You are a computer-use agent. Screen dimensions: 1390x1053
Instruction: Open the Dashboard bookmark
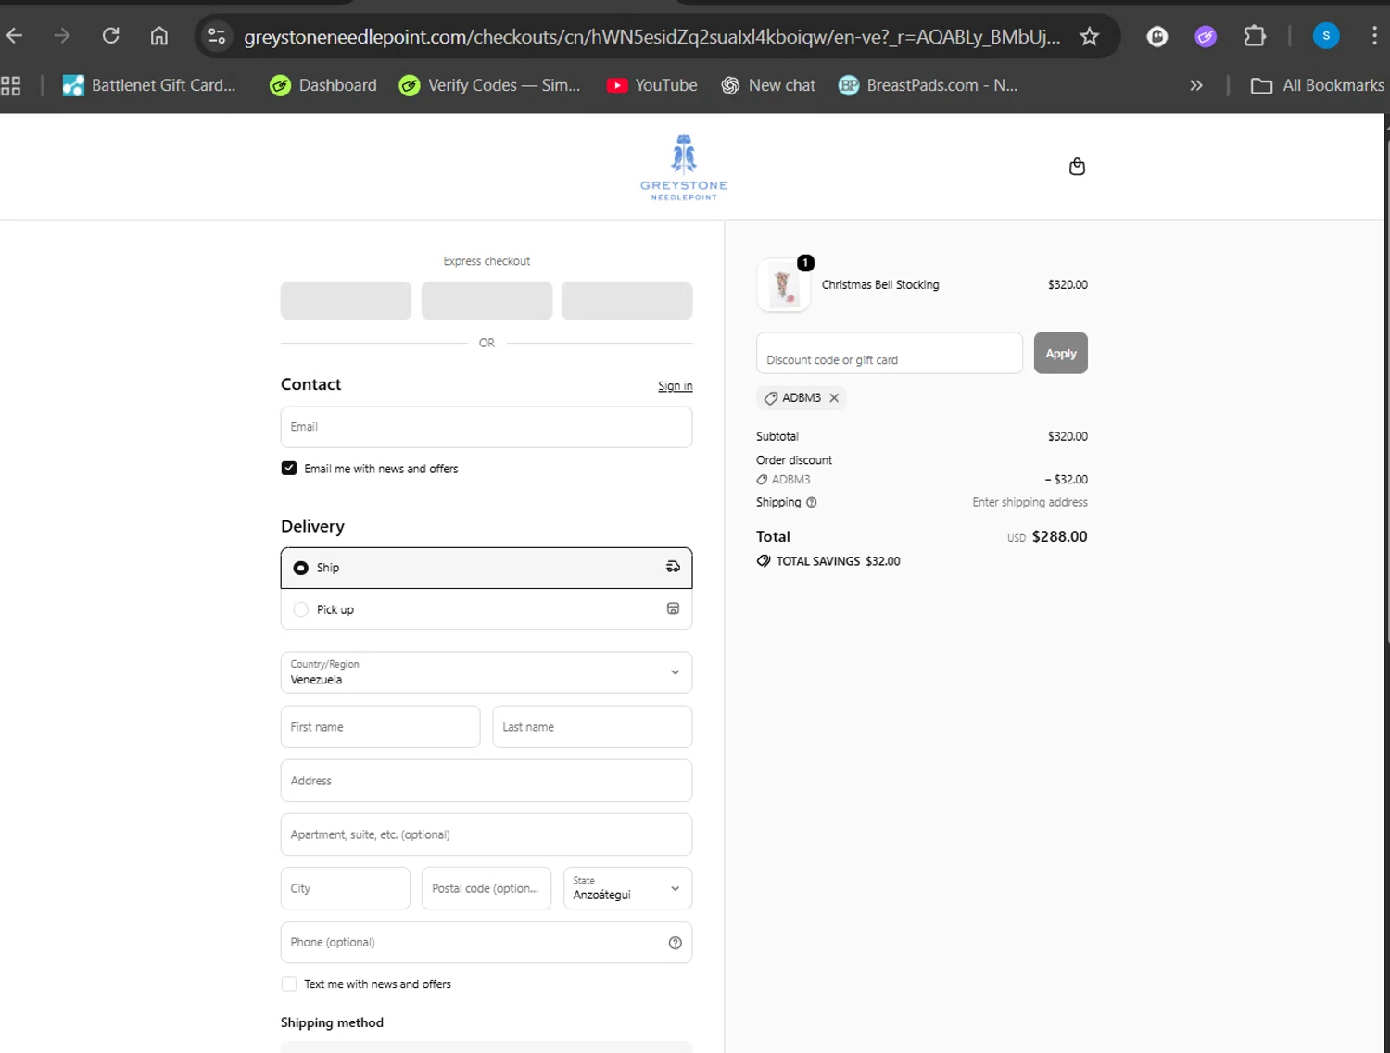[x=323, y=85]
